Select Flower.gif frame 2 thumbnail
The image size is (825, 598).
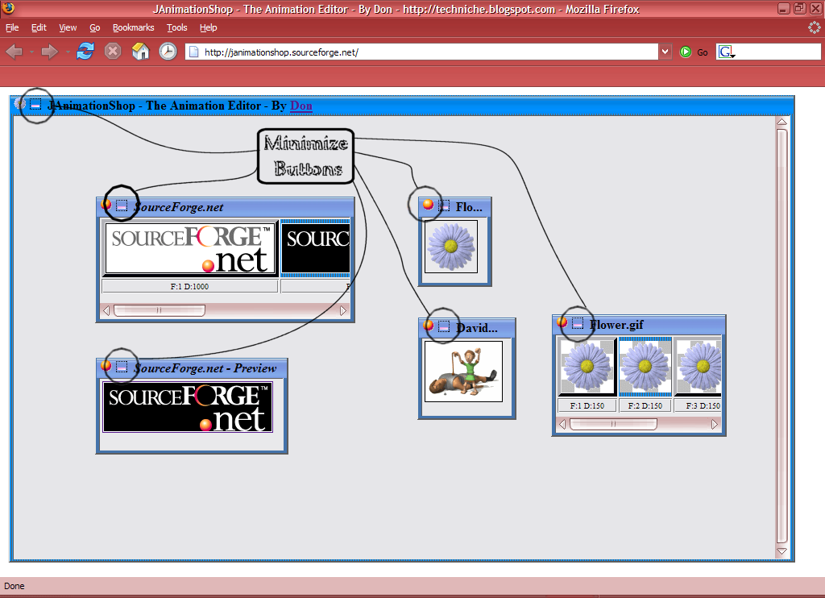point(645,367)
